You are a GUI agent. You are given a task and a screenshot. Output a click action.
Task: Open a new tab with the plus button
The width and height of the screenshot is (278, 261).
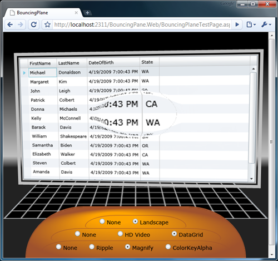click(87, 13)
